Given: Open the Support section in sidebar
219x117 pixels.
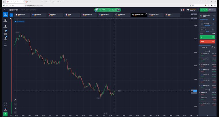Looking at the screenshot, I should pyautogui.click(x=5, y=20).
